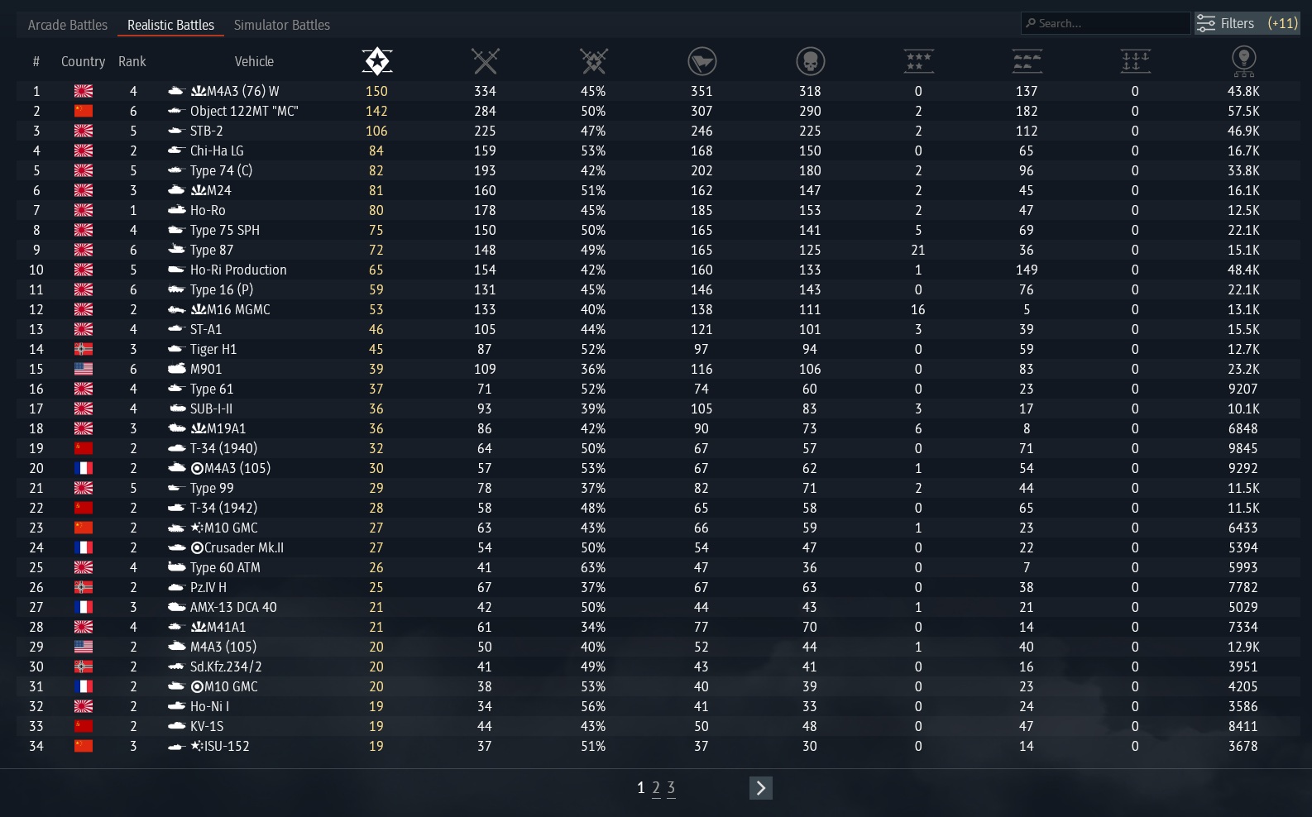Select the Ho-Ro vehicle name
This screenshot has height=817, width=1312.
[208, 210]
